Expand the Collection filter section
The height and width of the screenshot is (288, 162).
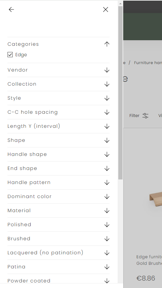point(58,84)
